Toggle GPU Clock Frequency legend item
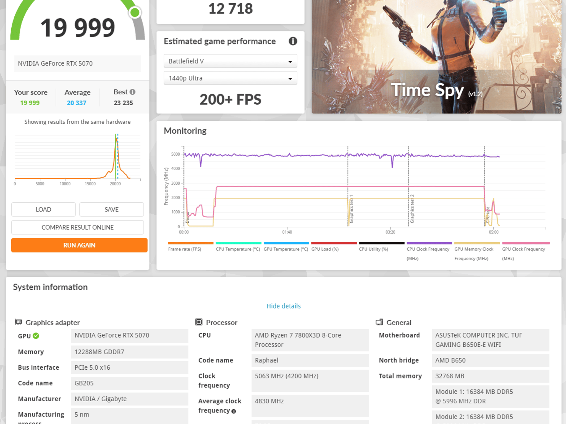 pos(526,252)
